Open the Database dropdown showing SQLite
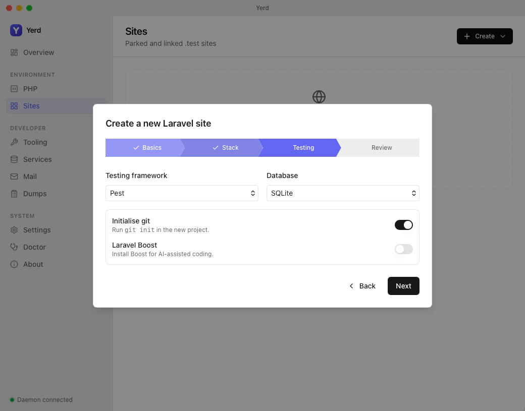The image size is (525, 411). 343,193
